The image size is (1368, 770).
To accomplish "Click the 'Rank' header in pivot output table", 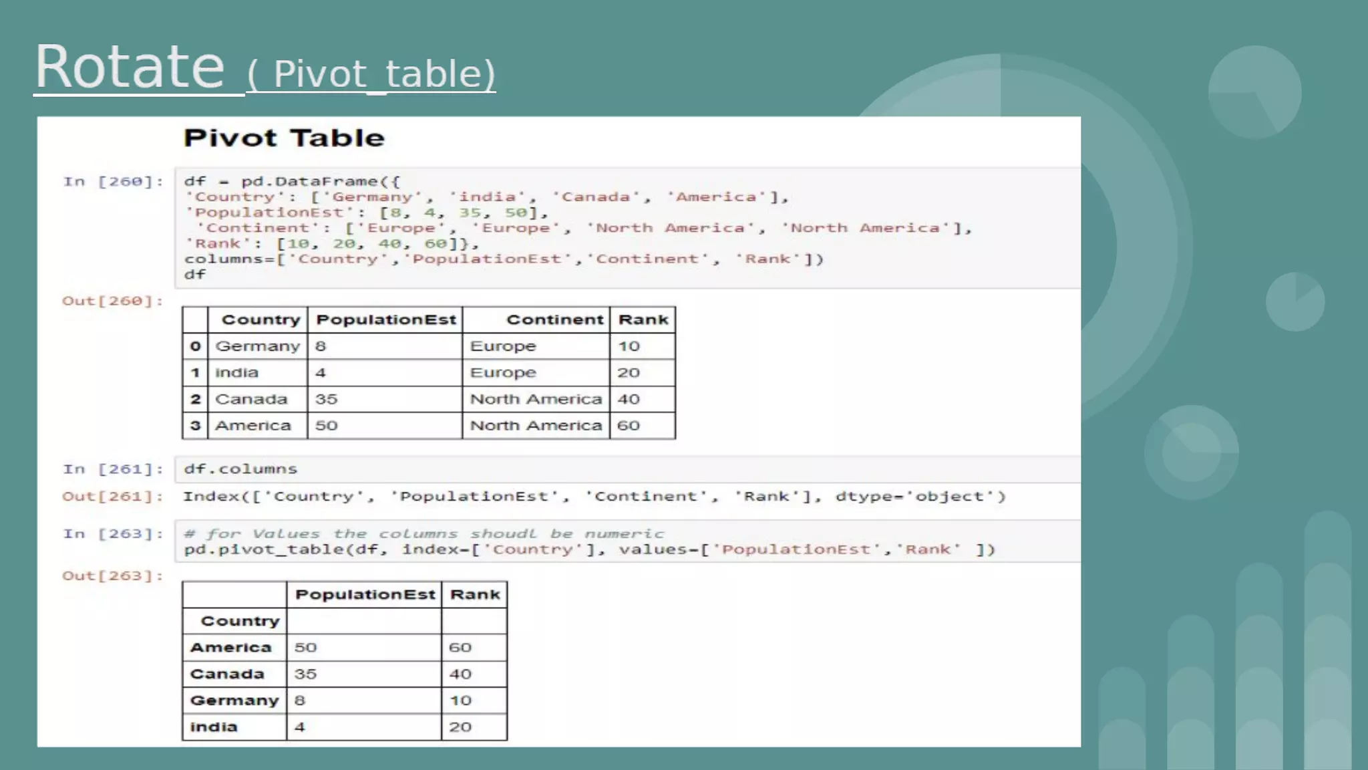I will click(475, 595).
